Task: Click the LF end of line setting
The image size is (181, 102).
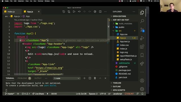Action: (x=109, y=94)
